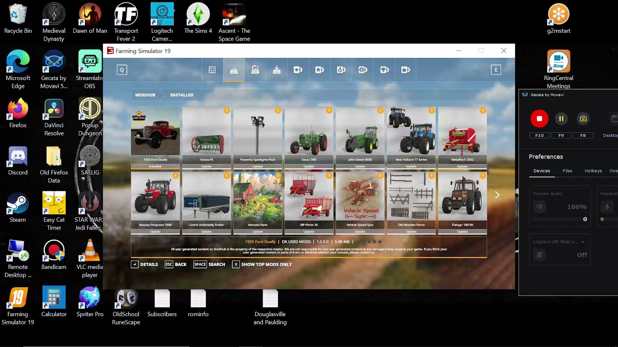Screen dimensions: 618x347
Task: Click Update under Deutz D80
Action: (309, 166)
